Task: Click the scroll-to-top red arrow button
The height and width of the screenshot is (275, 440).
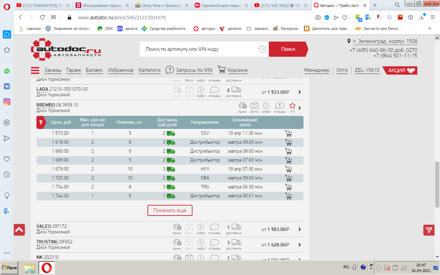Action: coord(19,230)
